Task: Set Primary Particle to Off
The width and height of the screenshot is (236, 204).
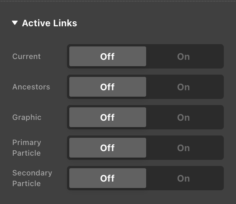Action: pyautogui.click(x=107, y=148)
